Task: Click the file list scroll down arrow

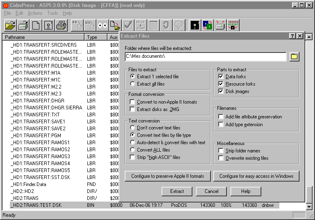Action: click(309, 206)
